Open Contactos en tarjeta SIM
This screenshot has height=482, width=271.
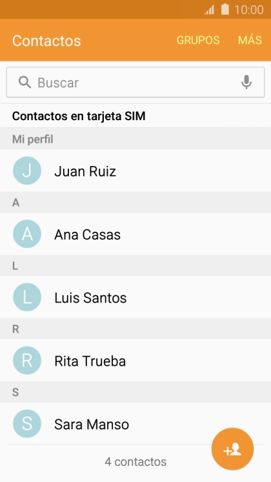[135, 116]
